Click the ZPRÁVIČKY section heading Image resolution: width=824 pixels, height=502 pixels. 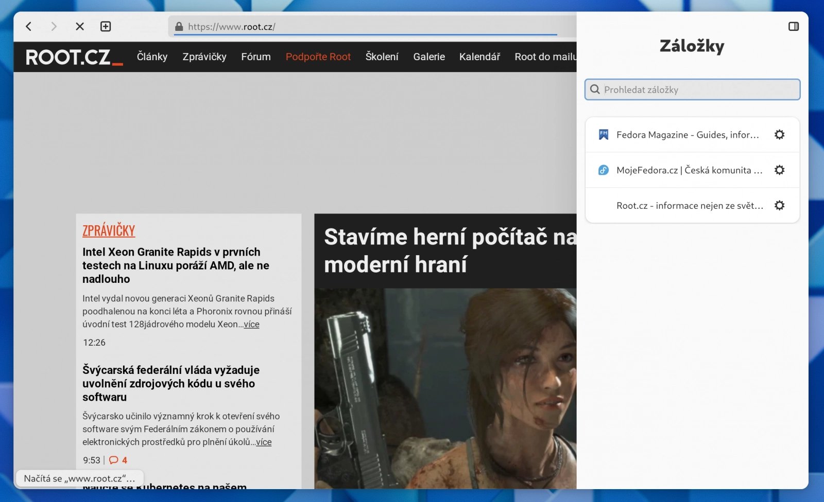pyautogui.click(x=109, y=230)
